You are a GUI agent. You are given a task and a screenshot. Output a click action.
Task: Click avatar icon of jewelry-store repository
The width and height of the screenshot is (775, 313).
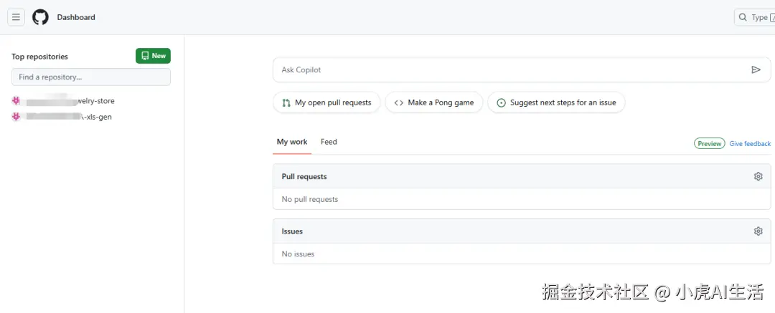16,101
